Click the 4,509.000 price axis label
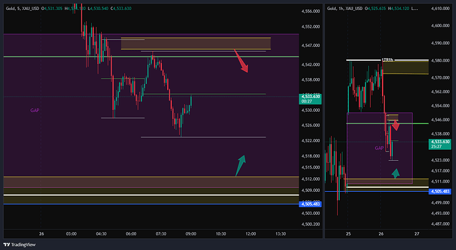 point(311,190)
